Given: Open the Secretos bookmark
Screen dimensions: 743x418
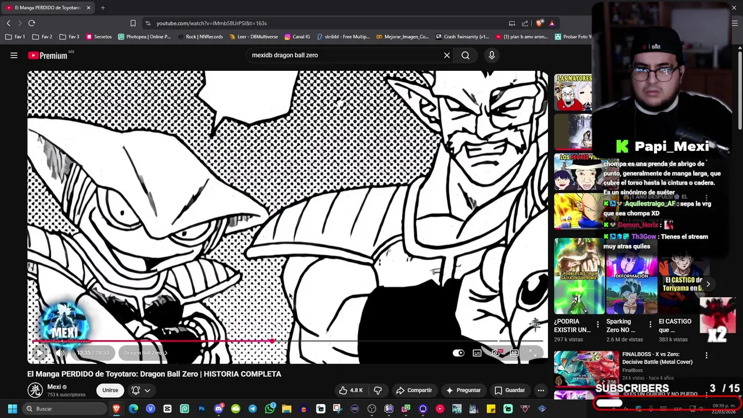Looking at the screenshot, I should (99, 37).
